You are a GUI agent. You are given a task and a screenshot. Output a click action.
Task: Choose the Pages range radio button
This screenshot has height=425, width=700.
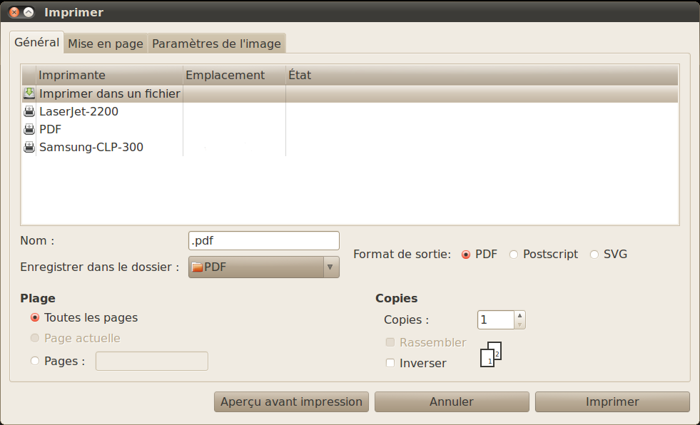pyautogui.click(x=35, y=361)
